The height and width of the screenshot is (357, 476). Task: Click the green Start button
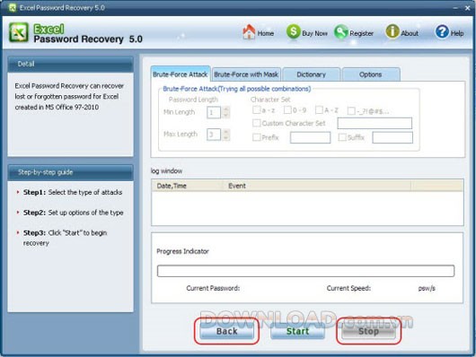[x=297, y=331]
